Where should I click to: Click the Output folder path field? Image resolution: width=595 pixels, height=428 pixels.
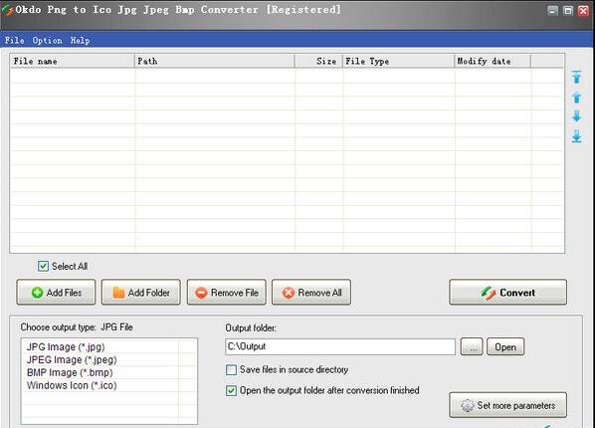pos(340,346)
